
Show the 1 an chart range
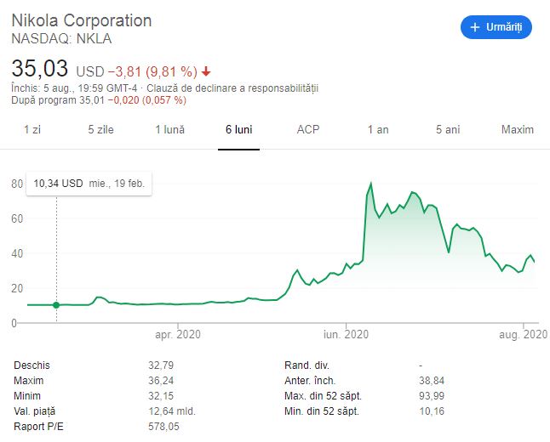[378, 129]
